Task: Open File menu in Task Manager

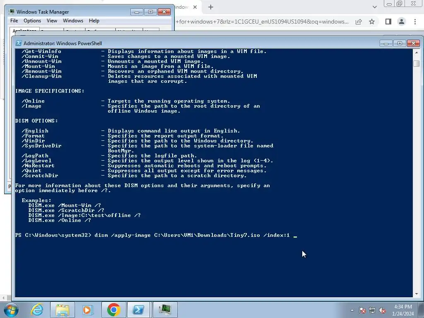Action: point(14,21)
